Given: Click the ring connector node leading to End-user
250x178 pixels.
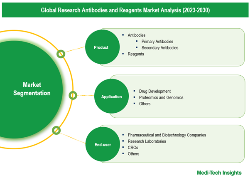Looking at the screenshot, I should click(x=56, y=130).
